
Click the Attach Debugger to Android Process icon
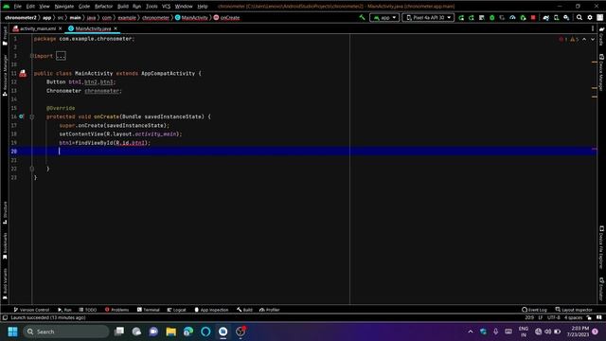(x=523, y=17)
